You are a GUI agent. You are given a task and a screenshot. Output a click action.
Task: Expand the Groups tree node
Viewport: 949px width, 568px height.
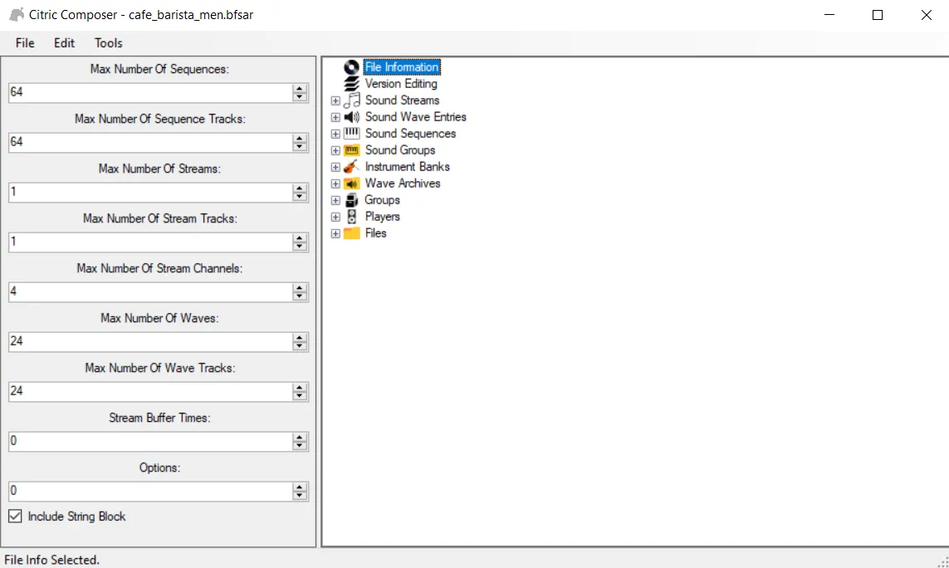[x=335, y=200]
